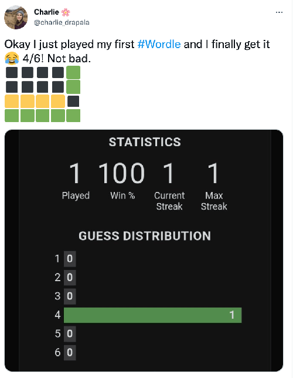Open the three-dot more options menu
This screenshot has height=378, width=293.
[x=279, y=12]
